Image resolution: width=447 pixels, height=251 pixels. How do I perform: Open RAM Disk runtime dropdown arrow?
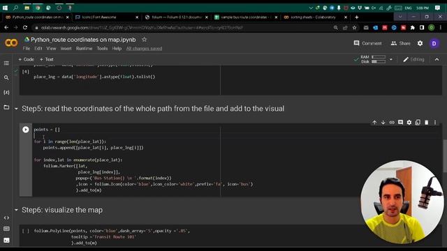pyautogui.click(x=391, y=59)
